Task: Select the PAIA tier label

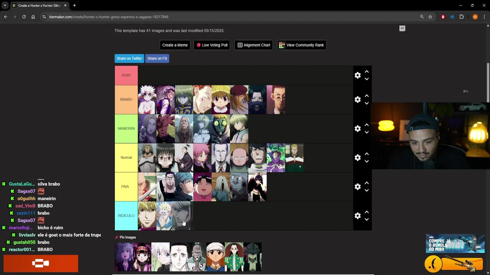Action: [126, 187]
